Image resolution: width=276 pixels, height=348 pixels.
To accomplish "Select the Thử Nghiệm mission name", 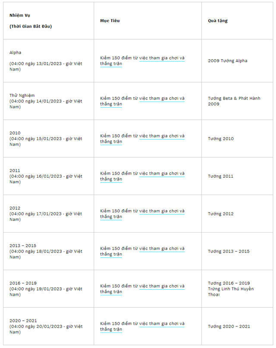I will coord(22,96).
